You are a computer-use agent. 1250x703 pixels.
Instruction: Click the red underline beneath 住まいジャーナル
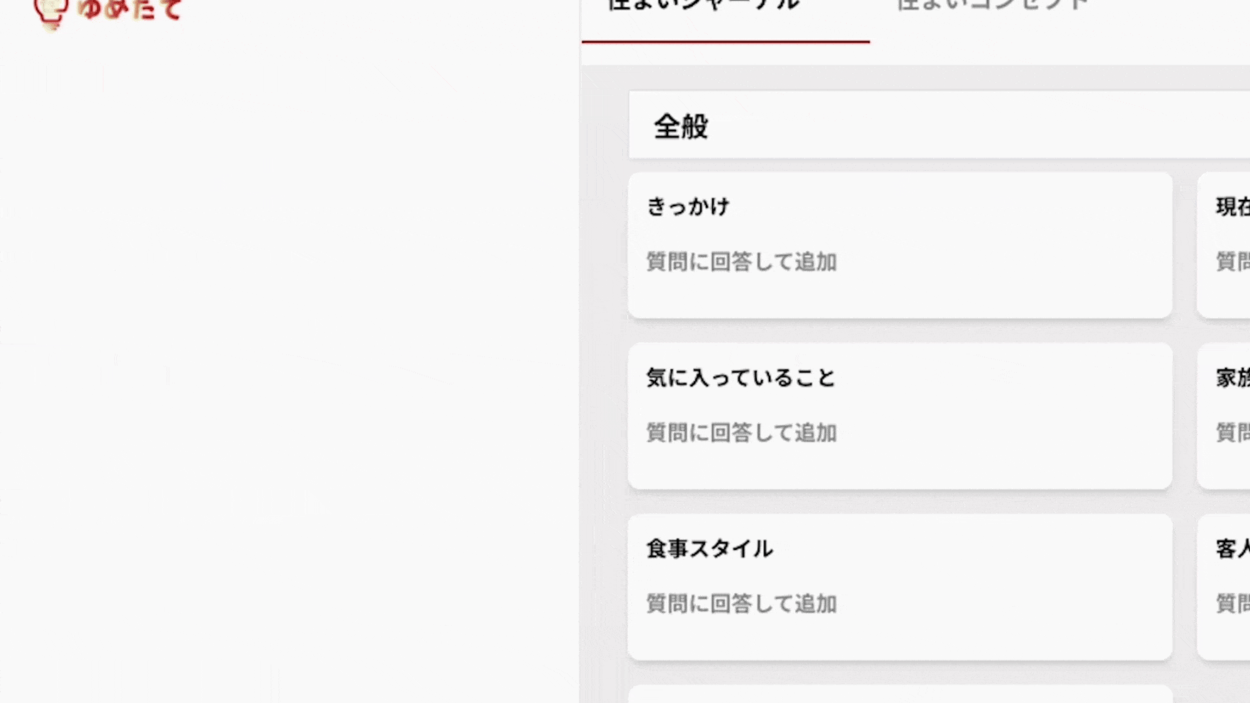[x=726, y=42]
